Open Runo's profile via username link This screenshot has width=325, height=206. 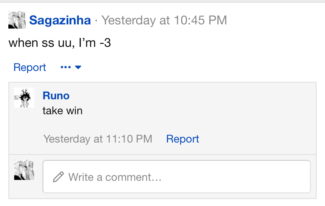click(56, 96)
